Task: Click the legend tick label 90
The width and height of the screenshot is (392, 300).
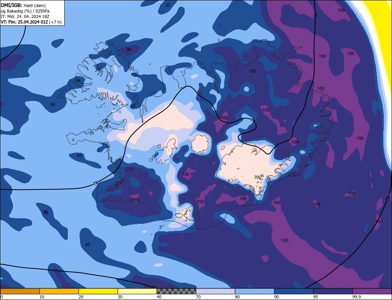Action: (x=277, y=297)
